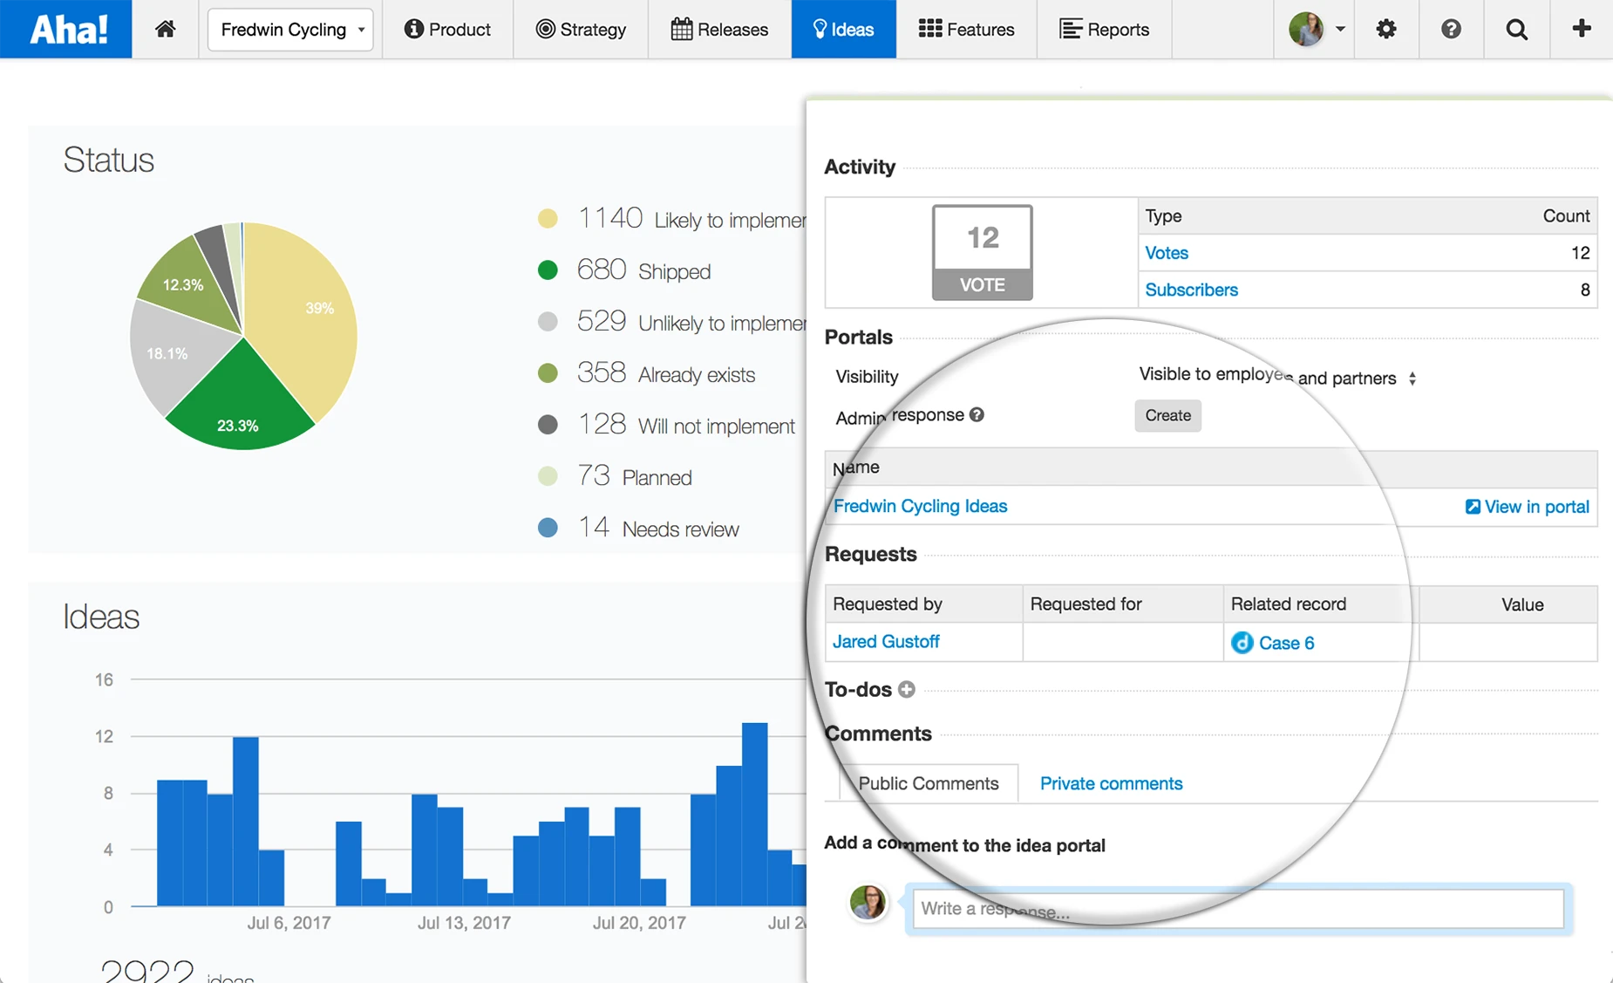The width and height of the screenshot is (1613, 983).
Task: Switch to Private comments tab
Action: click(1111, 783)
